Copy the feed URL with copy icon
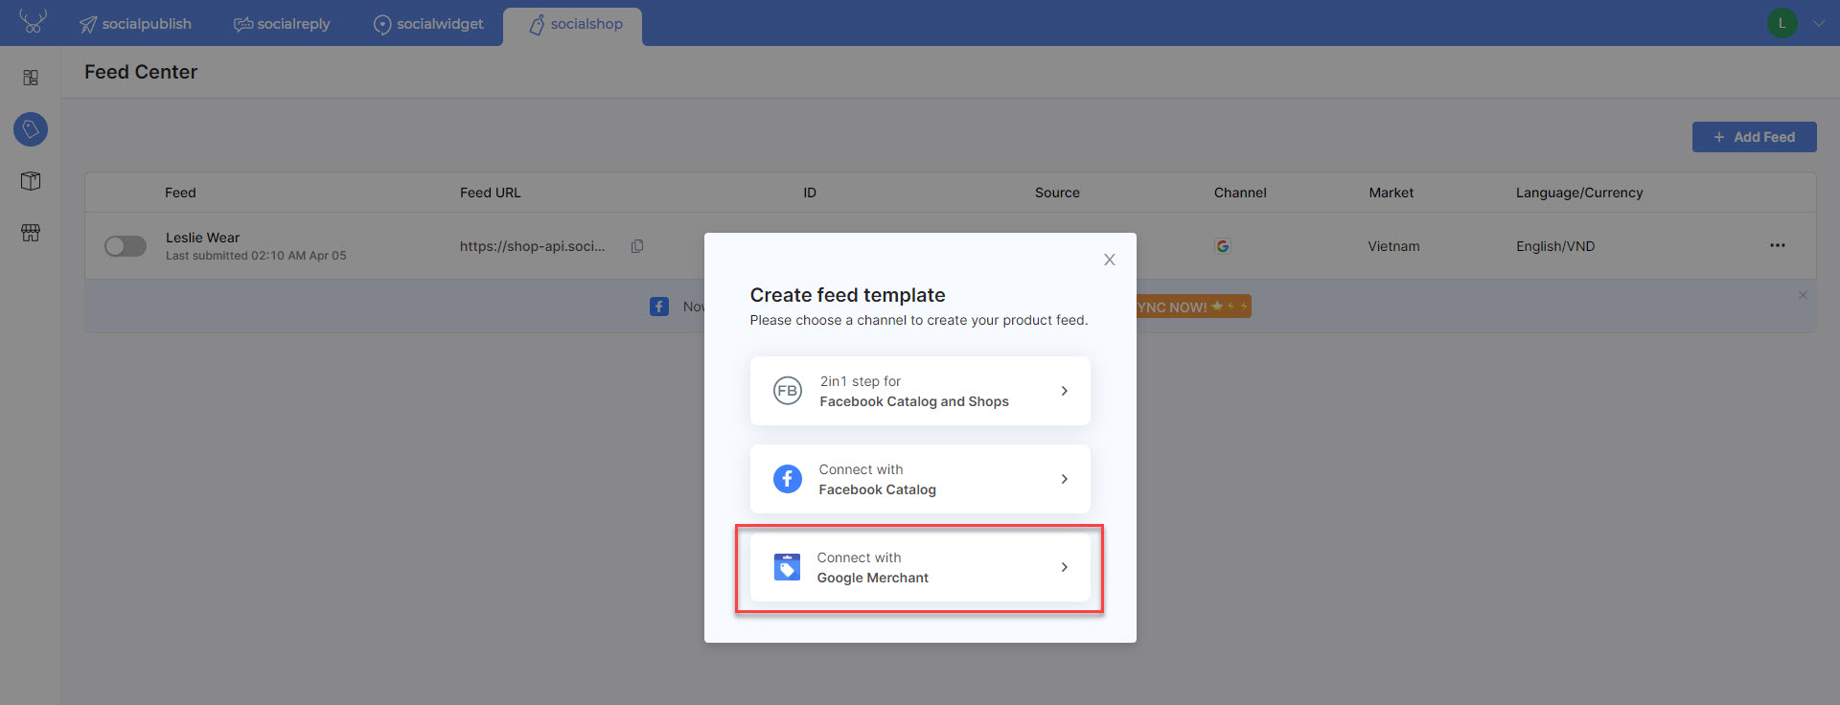This screenshot has height=705, width=1840. click(x=637, y=246)
